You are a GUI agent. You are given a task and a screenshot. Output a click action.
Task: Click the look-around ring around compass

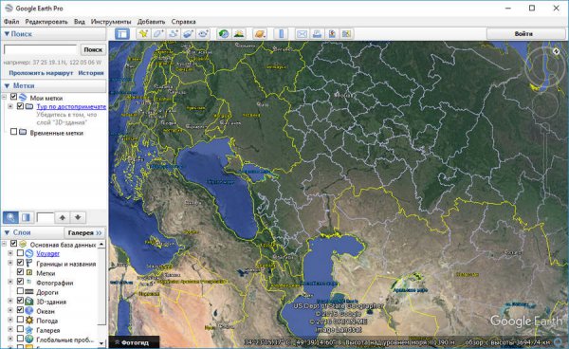point(544,68)
